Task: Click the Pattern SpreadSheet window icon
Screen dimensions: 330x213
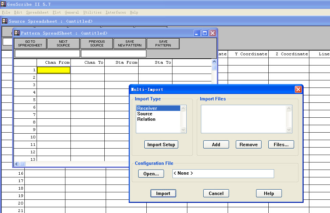Action: (x=17, y=33)
